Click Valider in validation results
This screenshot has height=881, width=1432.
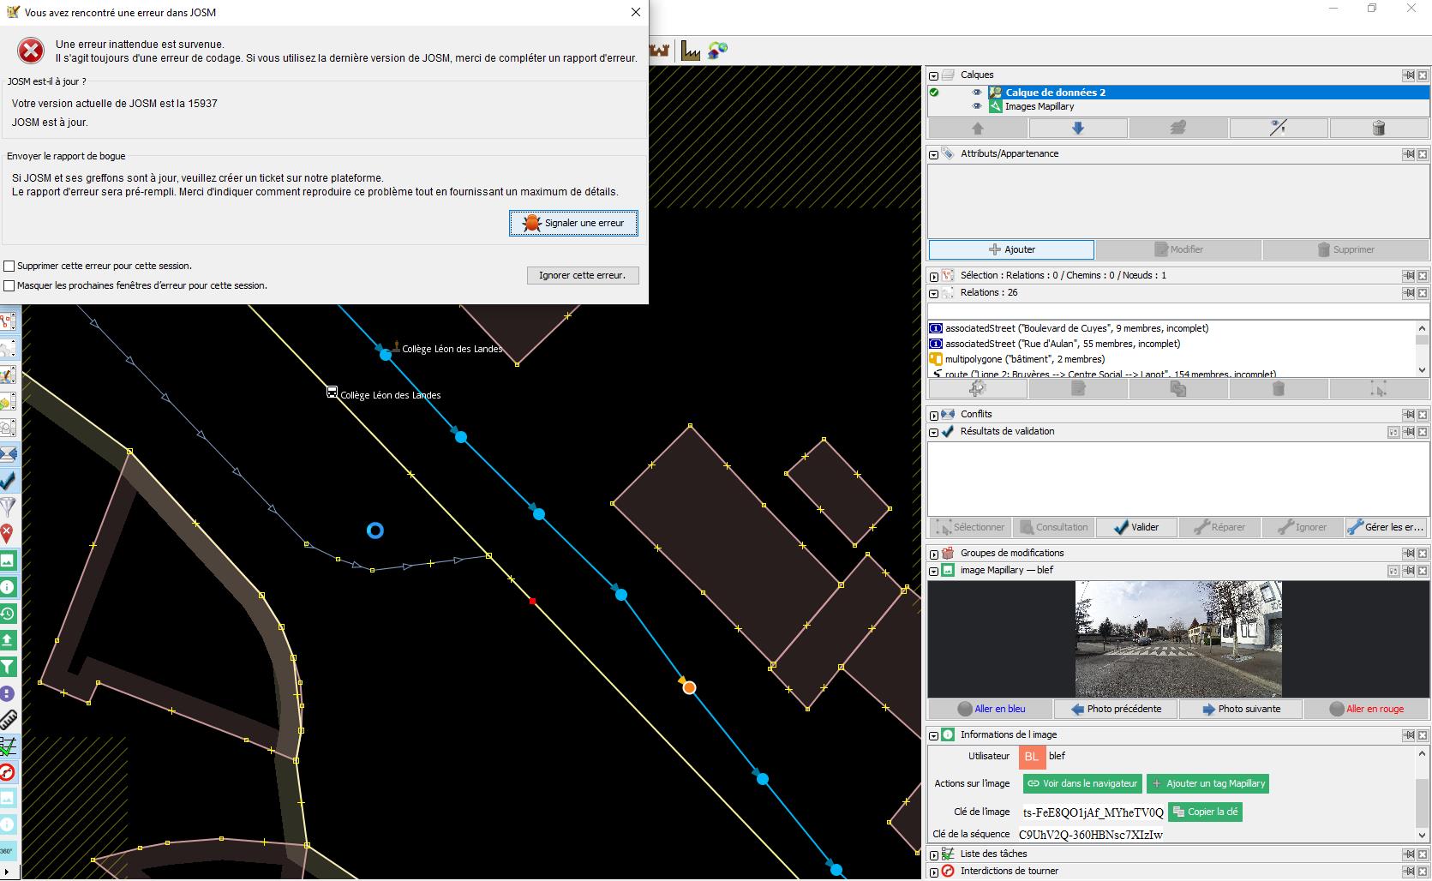pyautogui.click(x=1135, y=527)
